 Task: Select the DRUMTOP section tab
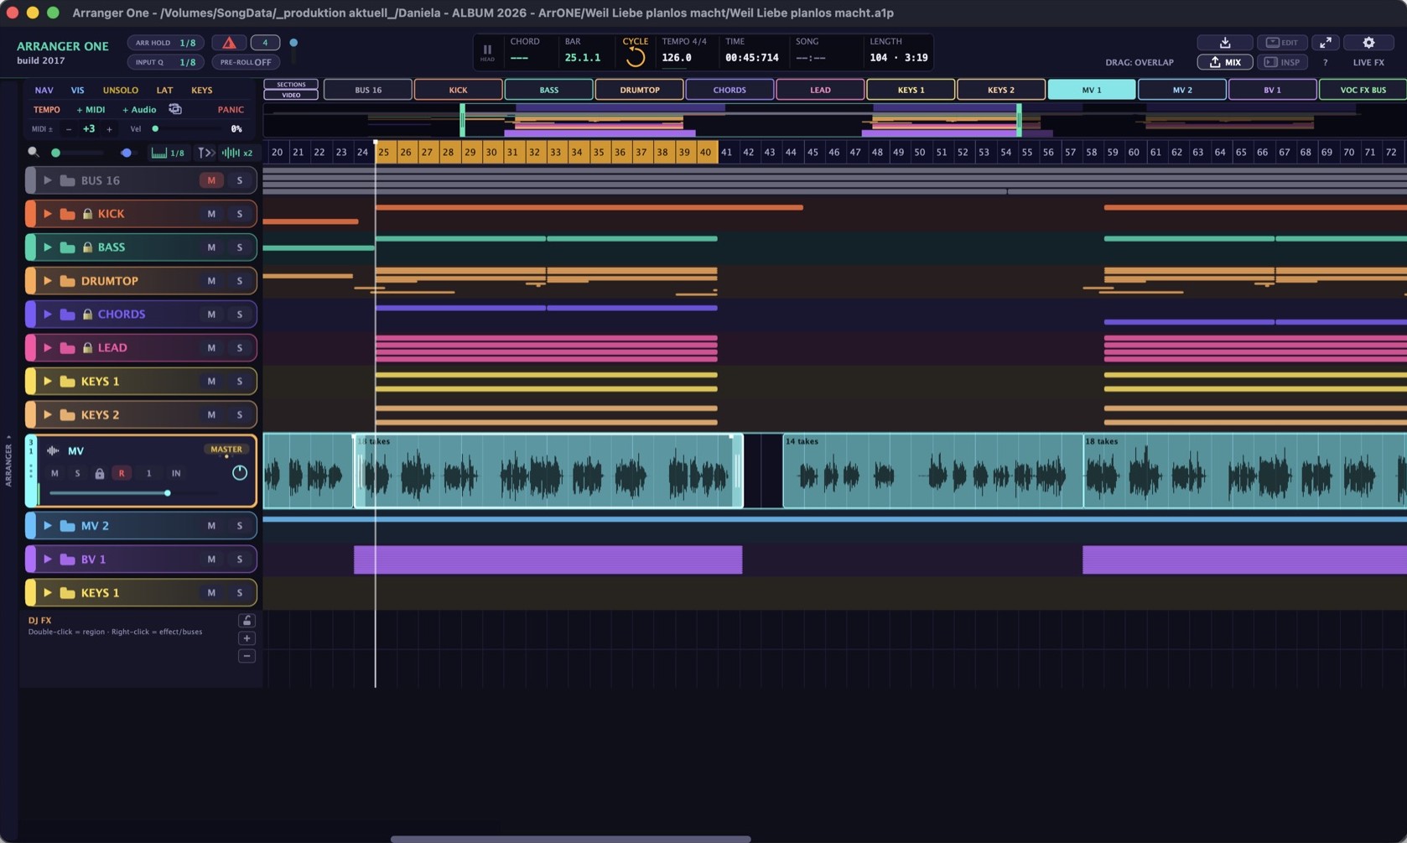click(640, 90)
